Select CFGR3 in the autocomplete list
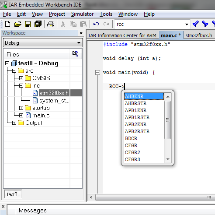The width and height of the screenshot is (215, 215). click(x=144, y=159)
